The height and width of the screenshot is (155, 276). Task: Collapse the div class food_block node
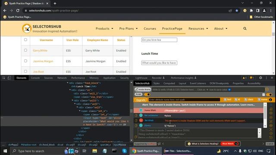click(67, 83)
